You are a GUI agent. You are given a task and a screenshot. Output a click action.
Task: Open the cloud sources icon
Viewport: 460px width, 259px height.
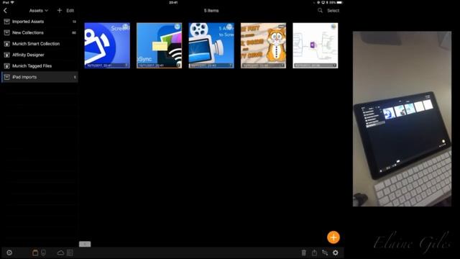click(60, 253)
